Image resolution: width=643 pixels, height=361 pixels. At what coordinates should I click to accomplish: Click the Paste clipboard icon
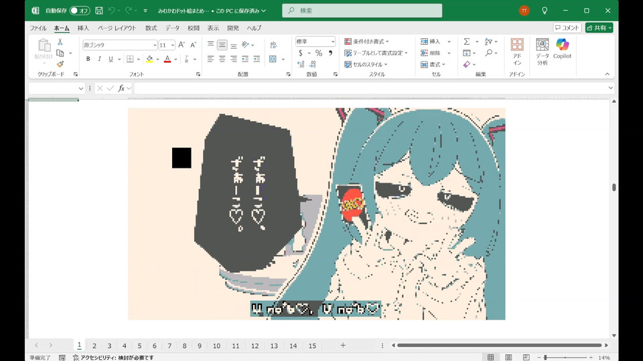[44, 46]
